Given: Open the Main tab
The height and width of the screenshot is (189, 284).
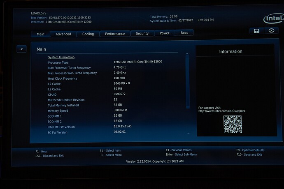Looking at the screenshot, I should pyautogui.click(x=40, y=34).
